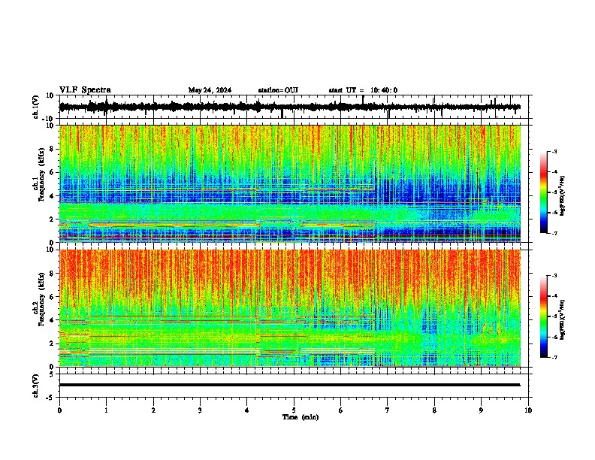Click time axis tick label "0"
This screenshot has height=460, width=595.
click(x=59, y=410)
